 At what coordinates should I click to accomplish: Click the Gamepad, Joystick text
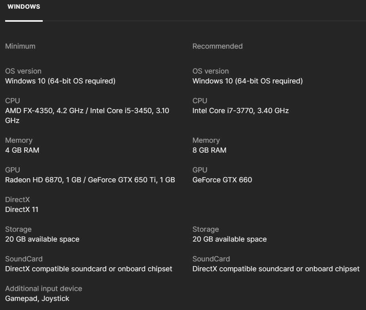37,299
